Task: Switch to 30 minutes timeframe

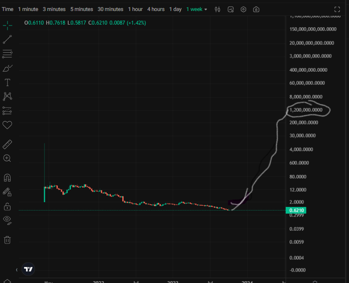Action: (x=110, y=9)
